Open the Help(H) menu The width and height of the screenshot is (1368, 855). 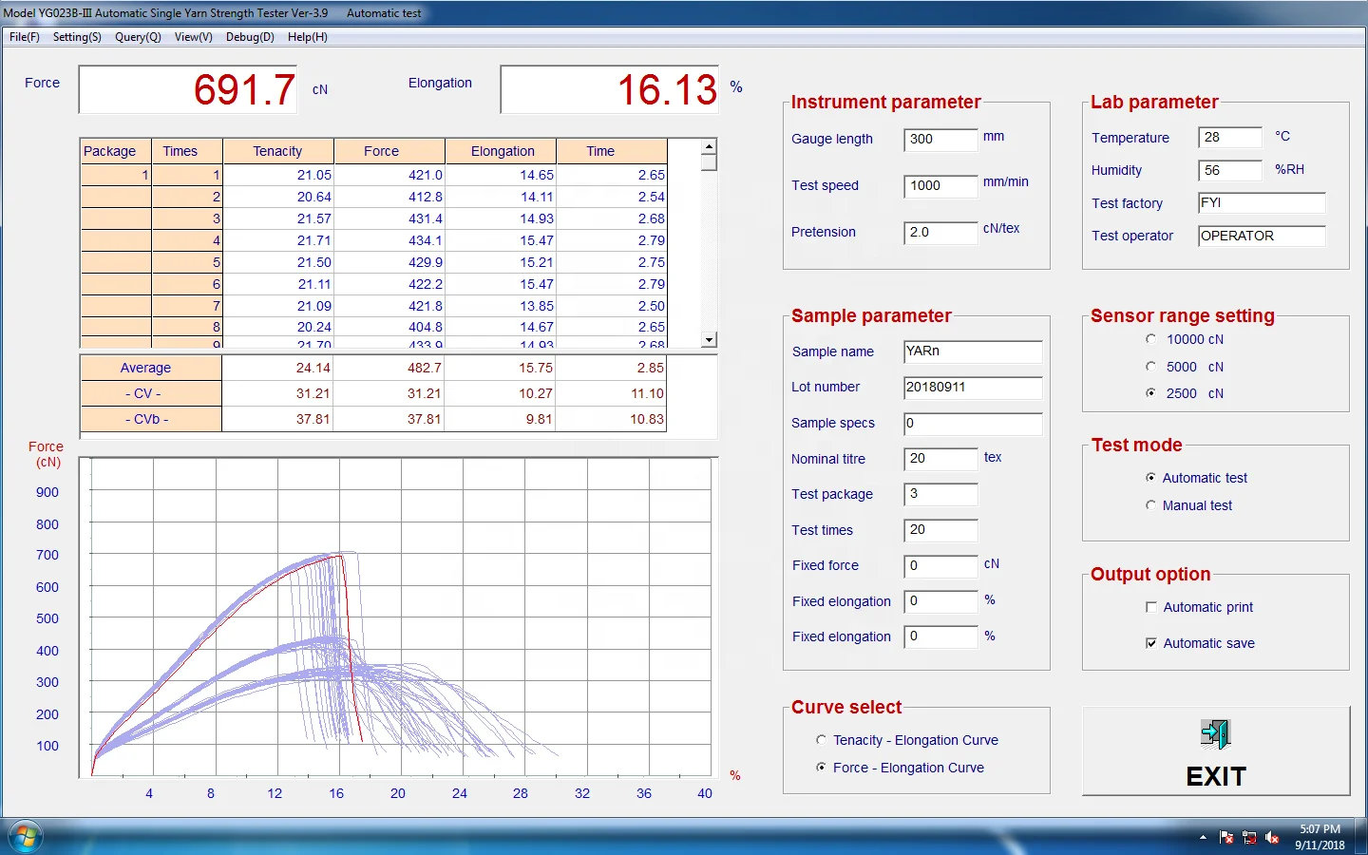[306, 37]
